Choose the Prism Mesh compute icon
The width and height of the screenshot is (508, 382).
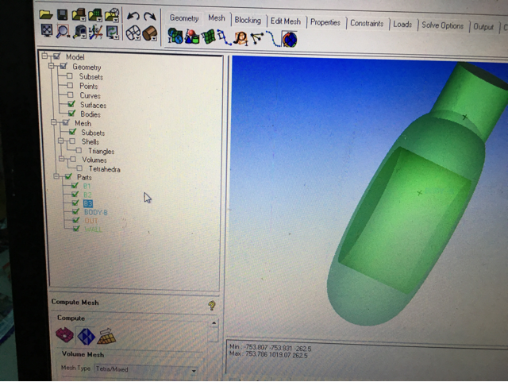click(x=106, y=336)
